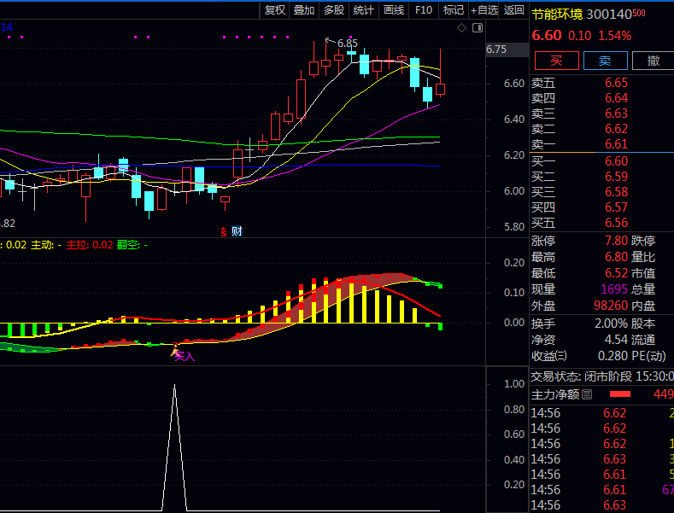Activate the 画线 drawing tools

point(394,10)
